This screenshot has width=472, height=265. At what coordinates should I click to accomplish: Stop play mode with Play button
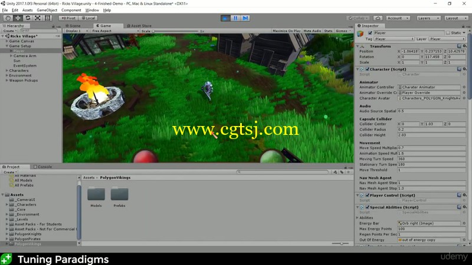pos(225,18)
